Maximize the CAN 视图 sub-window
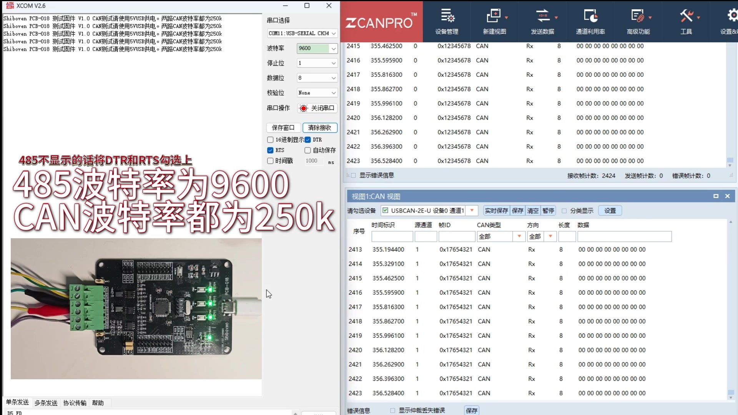Screen dimensions: 738x415 coord(716,196)
